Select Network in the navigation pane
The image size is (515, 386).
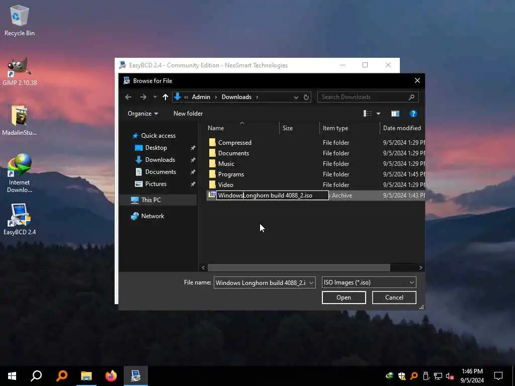pos(152,216)
